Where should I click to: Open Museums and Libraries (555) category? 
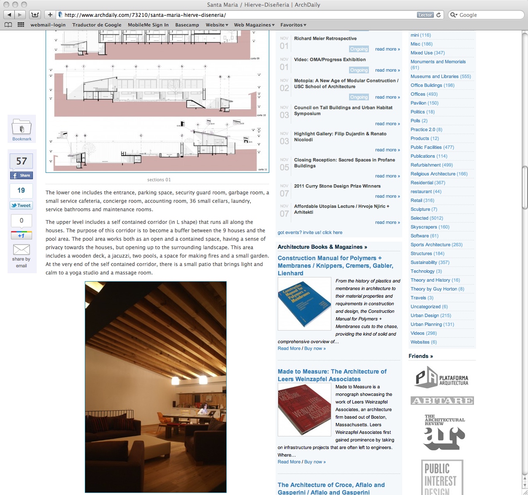pos(441,76)
